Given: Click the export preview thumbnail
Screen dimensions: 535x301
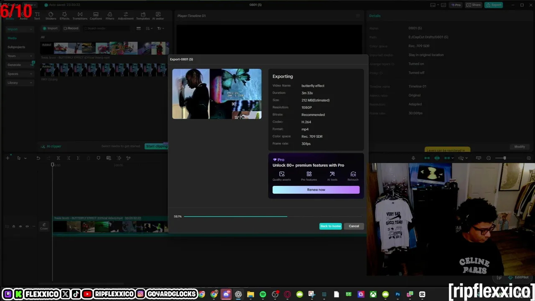Looking at the screenshot, I should (x=217, y=94).
